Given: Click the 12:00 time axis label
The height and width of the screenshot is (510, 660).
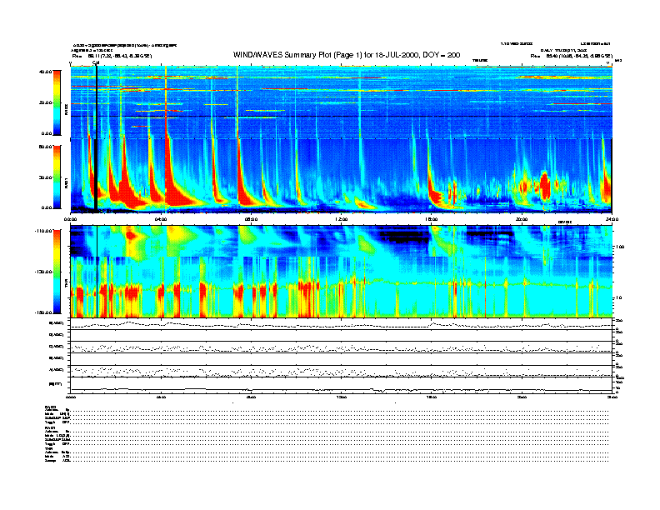Looking at the screenshot, I should click(342, 219).
